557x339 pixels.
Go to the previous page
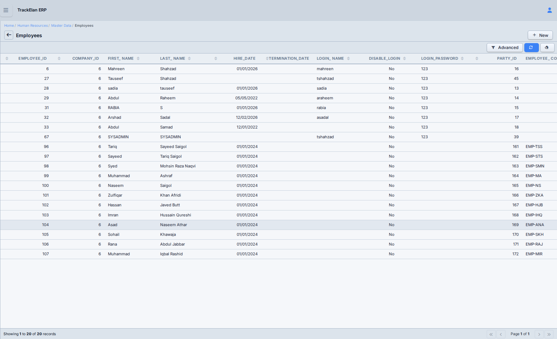[501, 334]
